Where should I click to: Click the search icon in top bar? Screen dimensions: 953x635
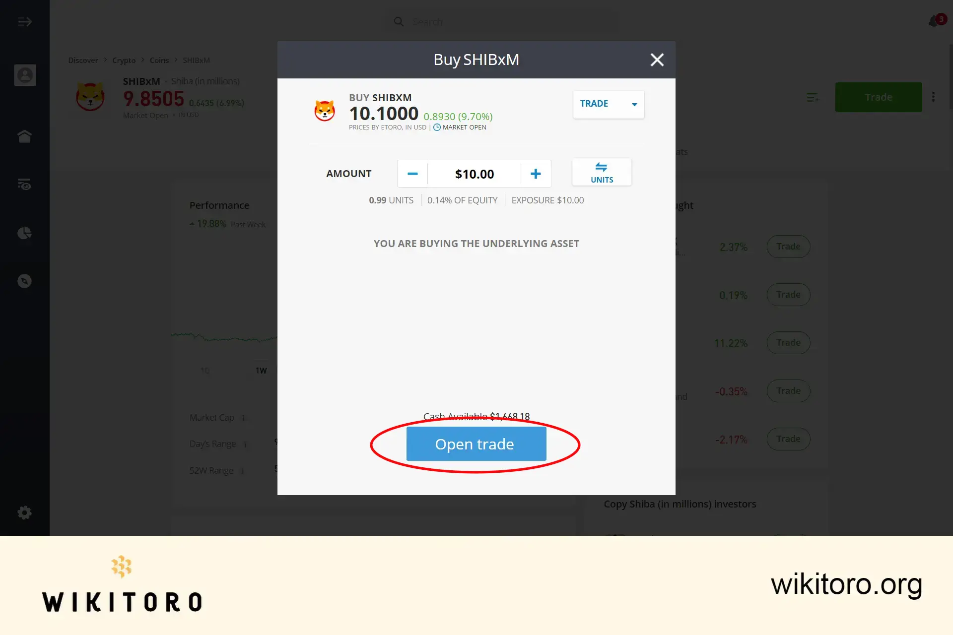click(x=399, y=21)
